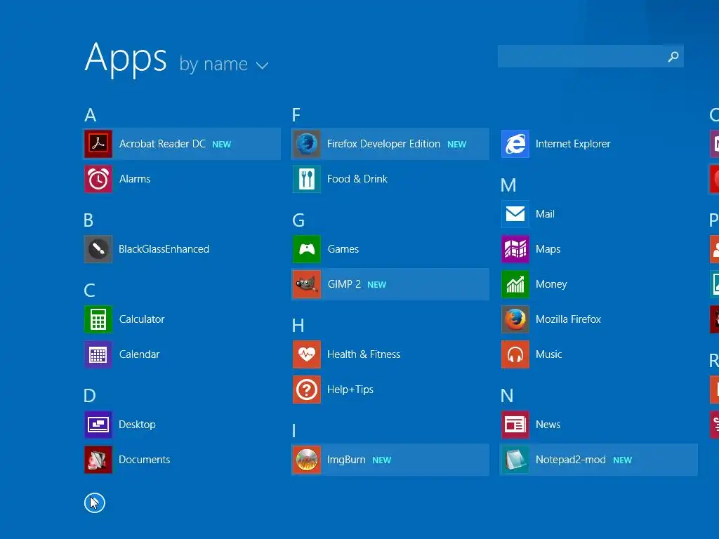Viewport: 719px width, 539px height.
Task: Click the letter H group header
Action: coord(298,326)
